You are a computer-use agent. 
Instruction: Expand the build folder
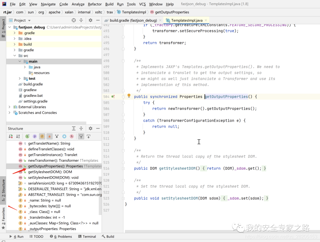tap(15, 44)
